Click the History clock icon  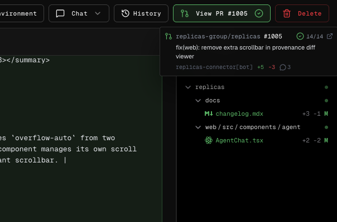pyautogui.click(x=126, y=13)
